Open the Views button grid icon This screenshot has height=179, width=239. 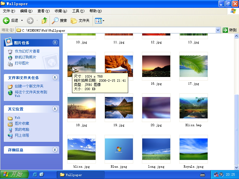tap(98, 21)
